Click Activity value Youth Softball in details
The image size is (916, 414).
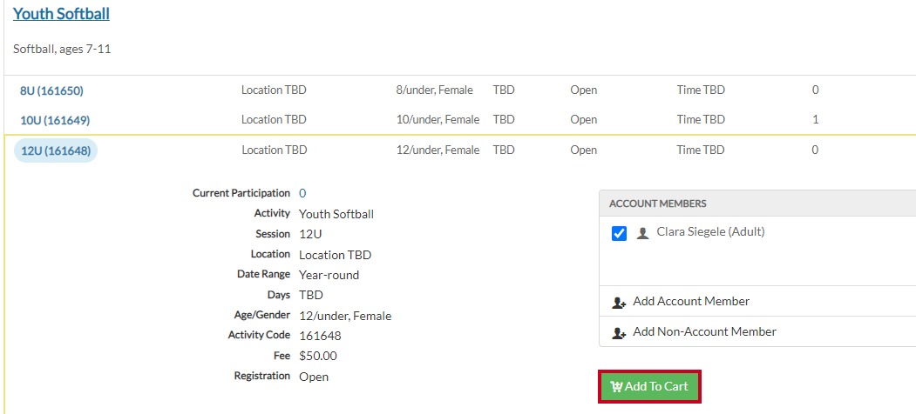tap(336, 214)
